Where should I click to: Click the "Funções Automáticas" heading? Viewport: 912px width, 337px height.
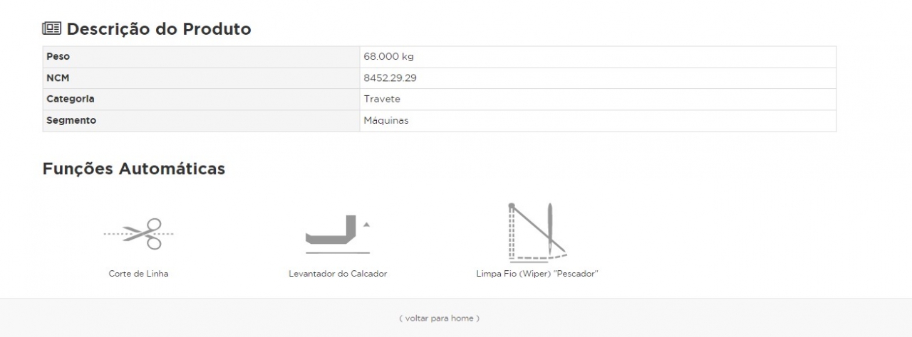134,168
